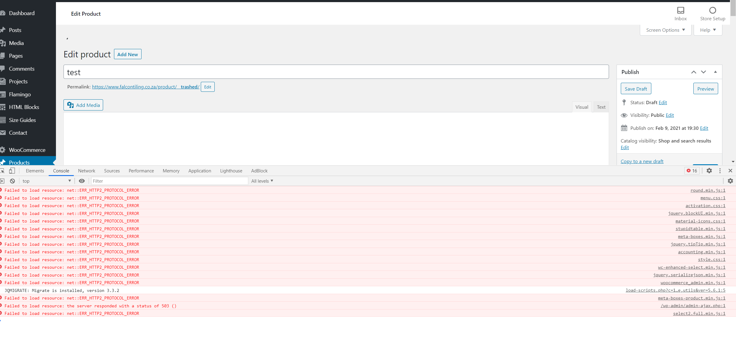Switch editor to Text mode
Image resolution: width=736 pixels, height=346 pixels.
tap(601, 107)
